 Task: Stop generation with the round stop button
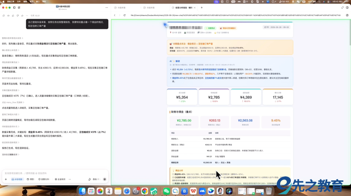(x=105, y=179)
